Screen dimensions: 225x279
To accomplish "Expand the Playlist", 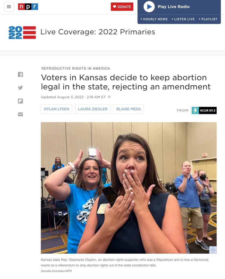I will [208, 19].
